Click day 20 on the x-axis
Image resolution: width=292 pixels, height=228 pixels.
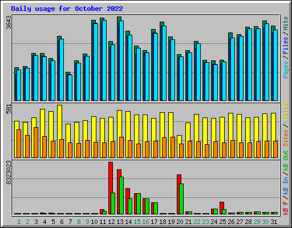coord(180,222)
